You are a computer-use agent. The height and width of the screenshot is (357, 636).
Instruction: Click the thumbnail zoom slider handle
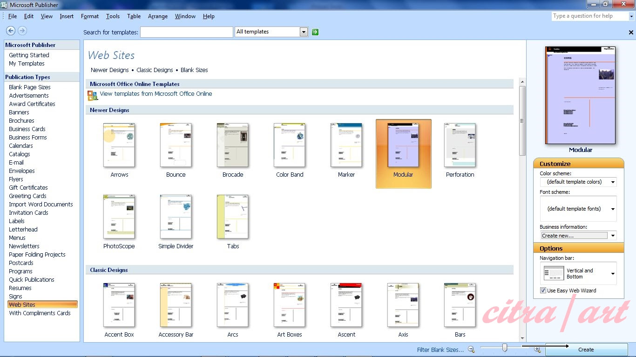pos(505,348)
